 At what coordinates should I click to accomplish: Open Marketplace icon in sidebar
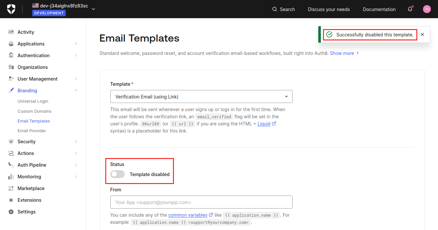11,188
